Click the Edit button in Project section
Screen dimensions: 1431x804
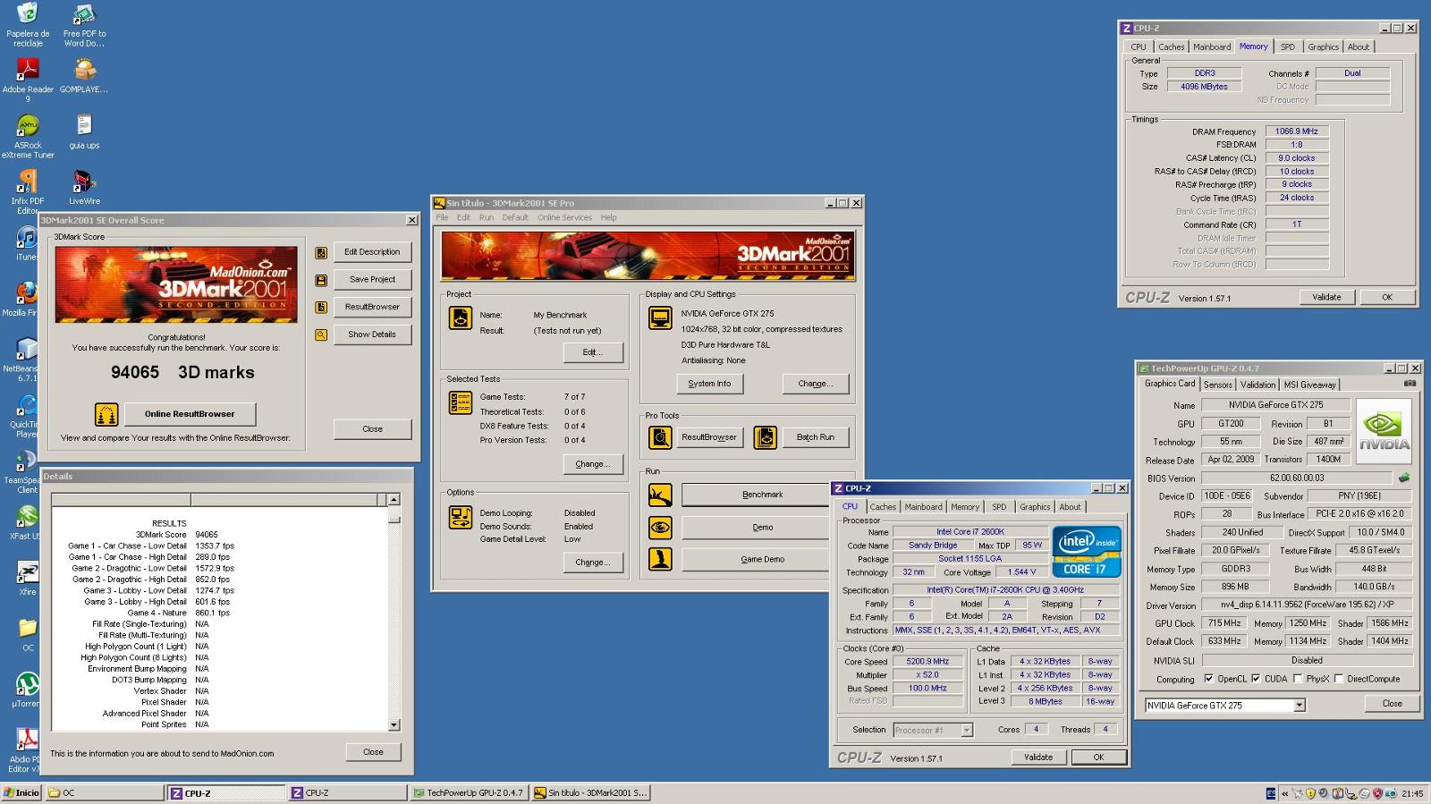593,352
